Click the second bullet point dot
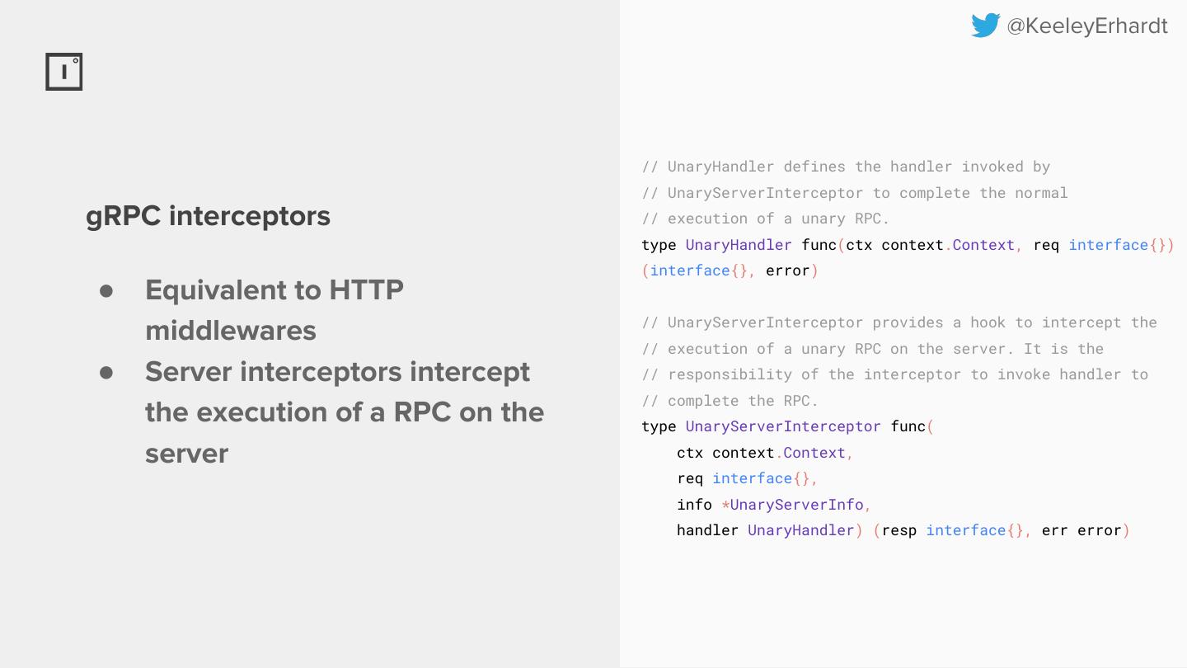Screen dimensions: 1187x668 (106, 372)
